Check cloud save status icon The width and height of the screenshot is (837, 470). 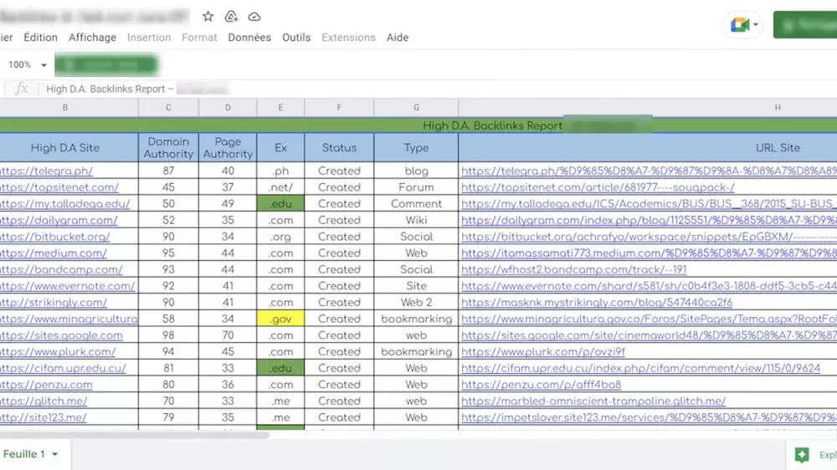coord(254,17)
